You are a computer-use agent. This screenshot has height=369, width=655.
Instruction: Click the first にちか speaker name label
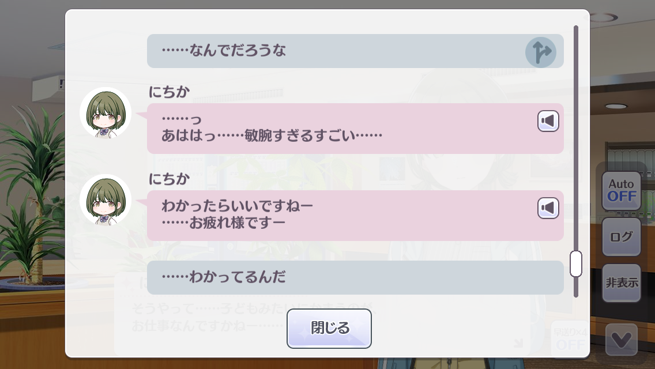pos(169,92)
